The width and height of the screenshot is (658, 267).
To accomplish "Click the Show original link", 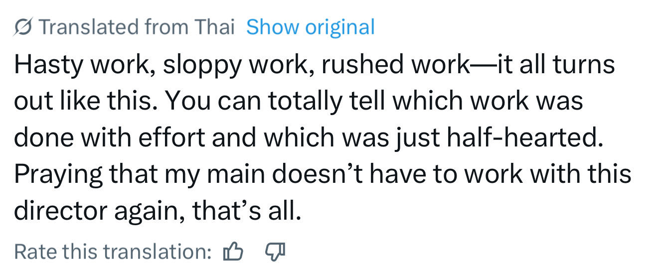I will click(x=310, y=27).
